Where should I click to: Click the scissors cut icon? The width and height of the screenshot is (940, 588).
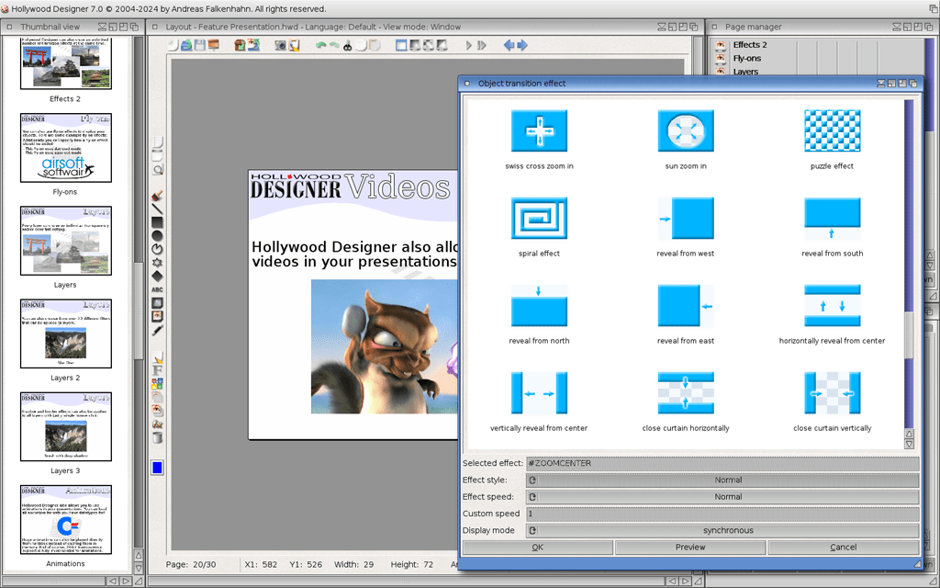point(348,45)
